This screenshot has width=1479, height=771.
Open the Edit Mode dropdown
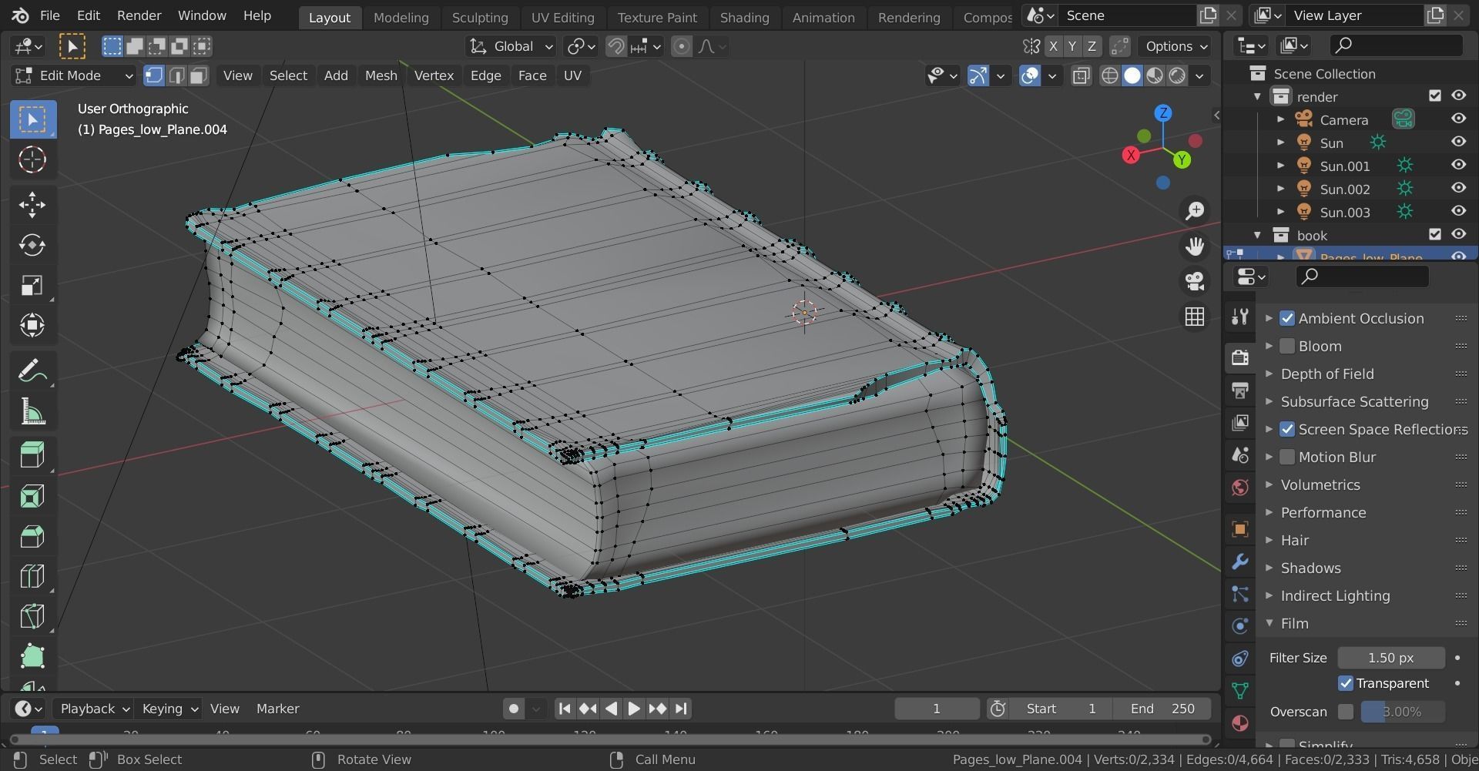click(74, 75)
